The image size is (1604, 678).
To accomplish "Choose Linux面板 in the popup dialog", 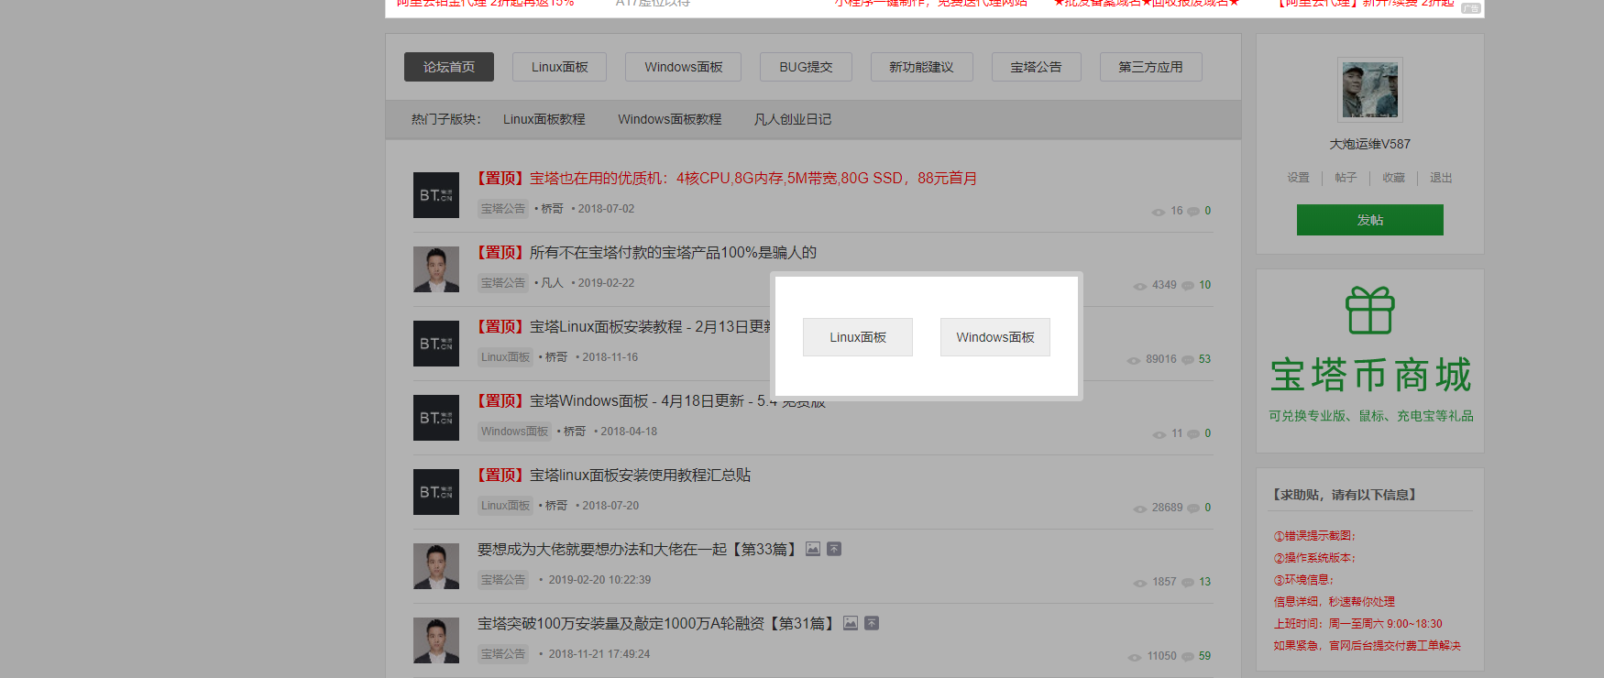I will tap(858, 337).
